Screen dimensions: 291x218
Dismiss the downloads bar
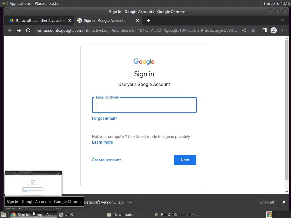284,202
